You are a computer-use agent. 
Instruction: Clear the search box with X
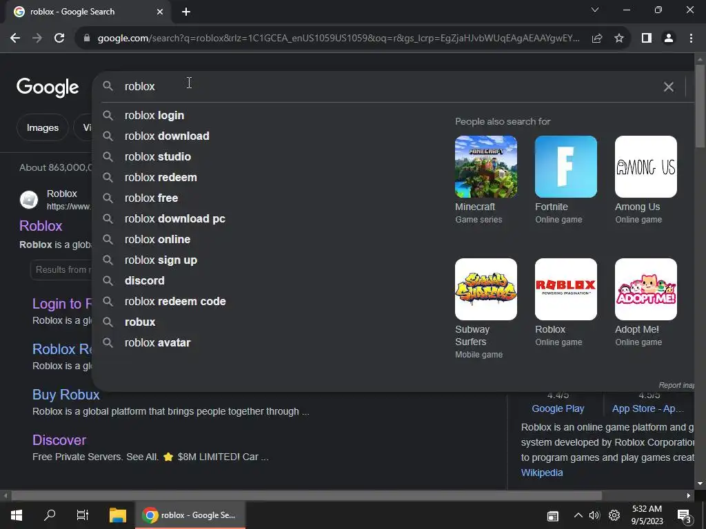point(669,86)
